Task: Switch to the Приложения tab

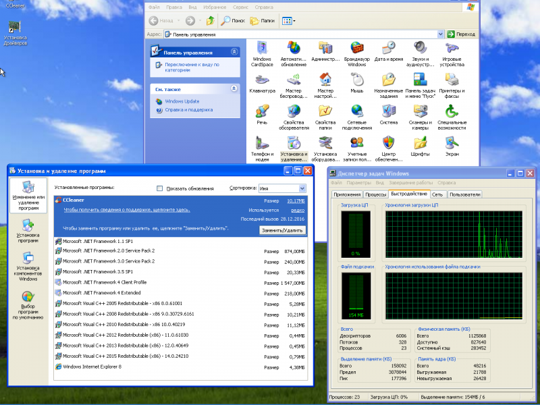Action: pyautogui.click(x=347, y=194)
